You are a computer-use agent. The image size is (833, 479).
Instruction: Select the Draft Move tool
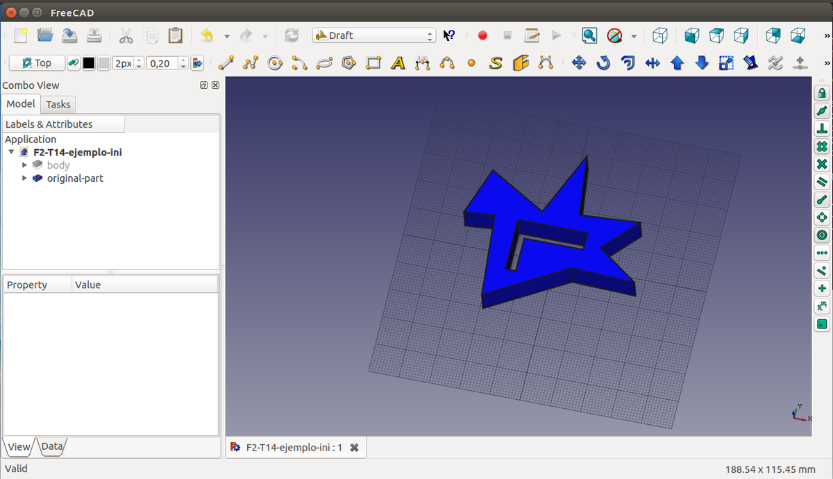578,63
